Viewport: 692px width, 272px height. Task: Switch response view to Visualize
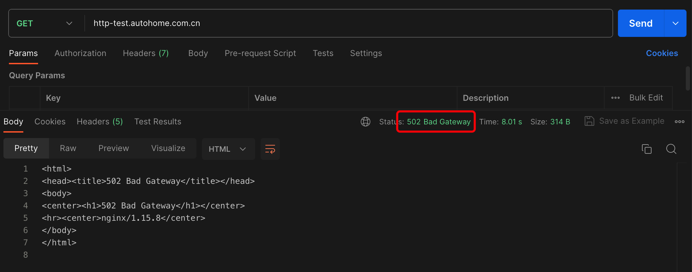tap(168, 148)
